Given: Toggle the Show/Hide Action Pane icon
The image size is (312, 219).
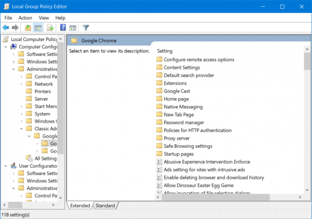Looking at the screenshot, I should click(73, 28).
